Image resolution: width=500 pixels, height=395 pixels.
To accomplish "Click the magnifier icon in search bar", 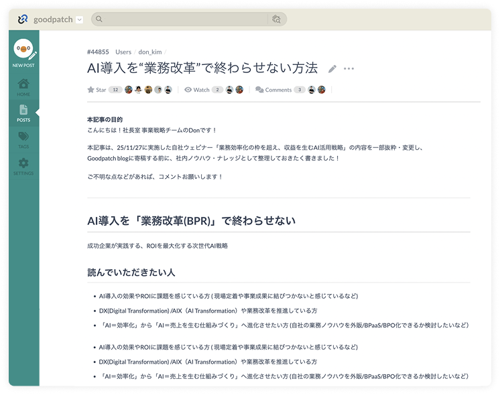I will [99, 19].
